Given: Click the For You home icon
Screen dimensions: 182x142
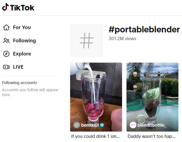Looking at the screenshot, I should [x=6, y=27].
